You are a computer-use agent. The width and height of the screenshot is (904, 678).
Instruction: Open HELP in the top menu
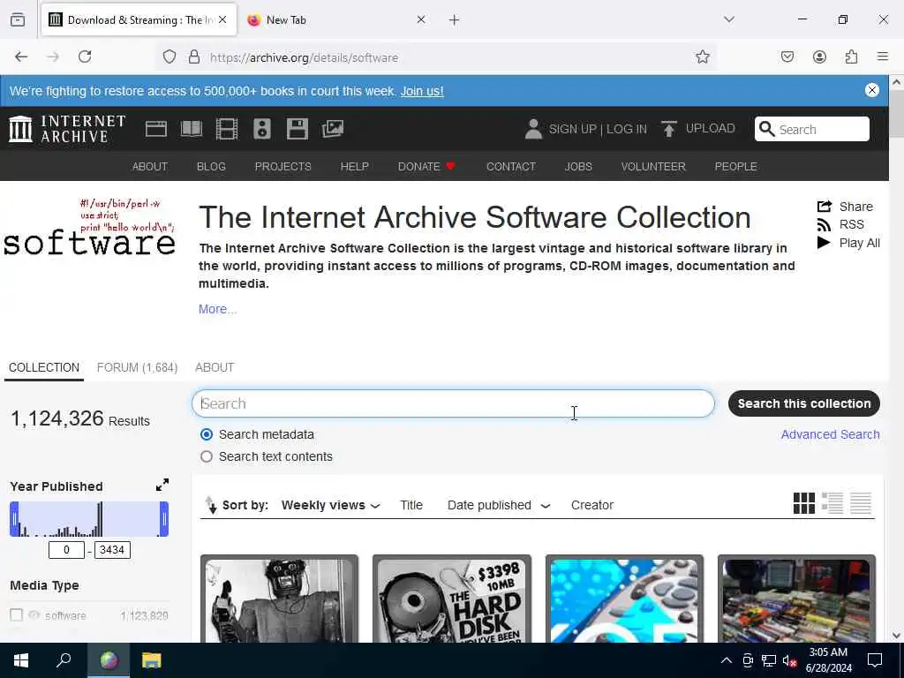[x=355, y=167]
